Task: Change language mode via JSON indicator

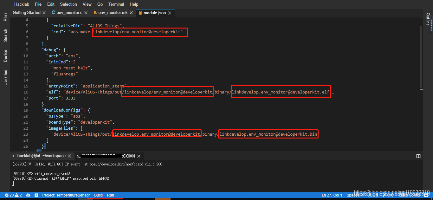Action: tap(373, 195)
